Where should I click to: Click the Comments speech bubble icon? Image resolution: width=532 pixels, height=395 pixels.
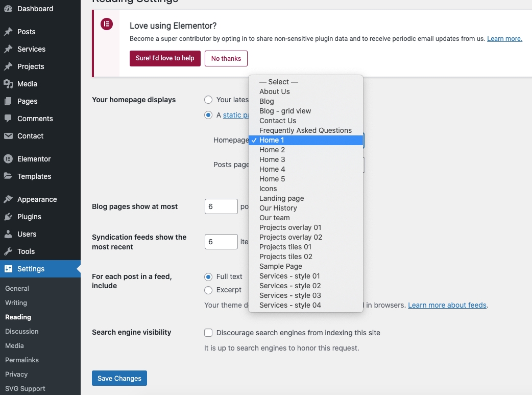tap(8, 119)
